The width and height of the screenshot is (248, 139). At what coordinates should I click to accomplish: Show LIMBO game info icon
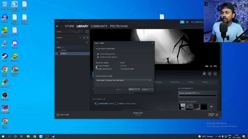tap(210, 74)
